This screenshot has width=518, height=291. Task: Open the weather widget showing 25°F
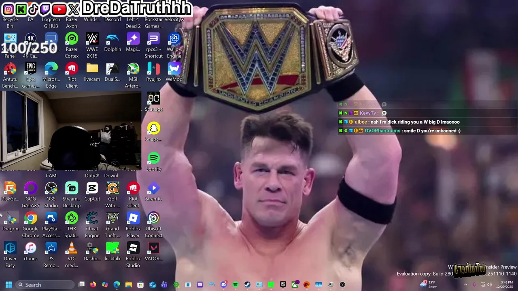(429, 285)
